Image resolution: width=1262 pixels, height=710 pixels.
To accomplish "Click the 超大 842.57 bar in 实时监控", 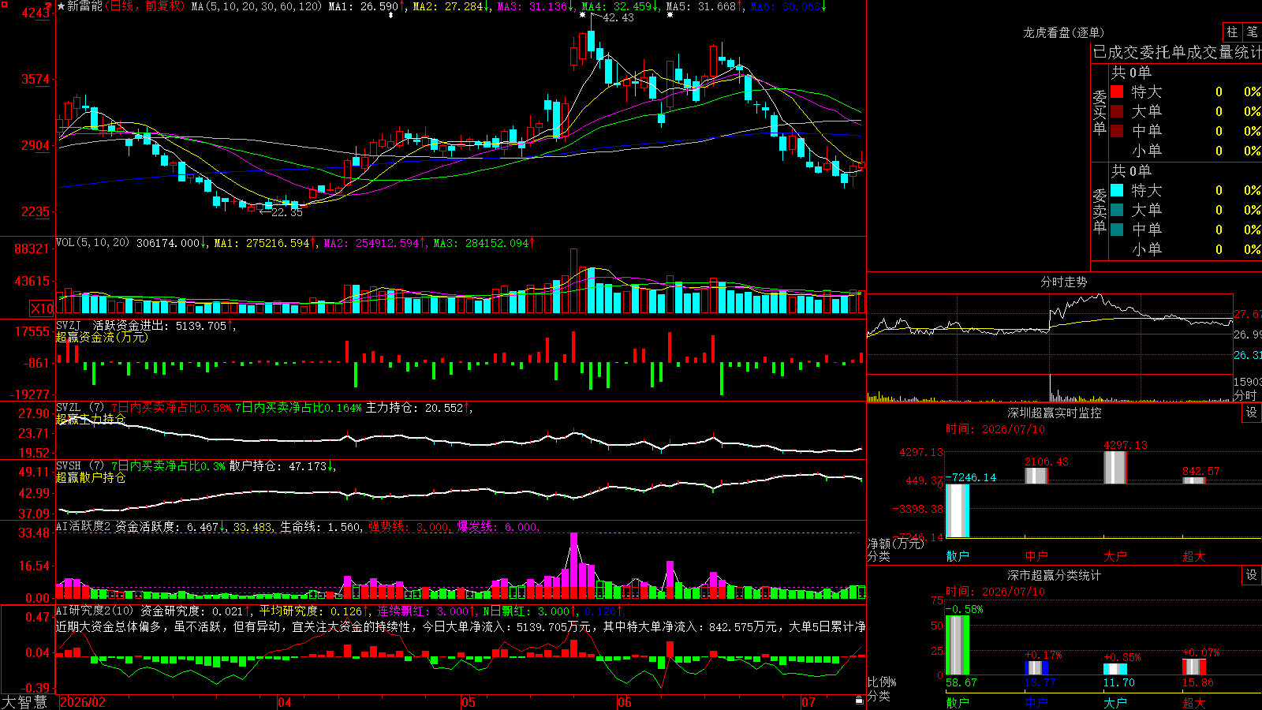I will coord(1194,480).
